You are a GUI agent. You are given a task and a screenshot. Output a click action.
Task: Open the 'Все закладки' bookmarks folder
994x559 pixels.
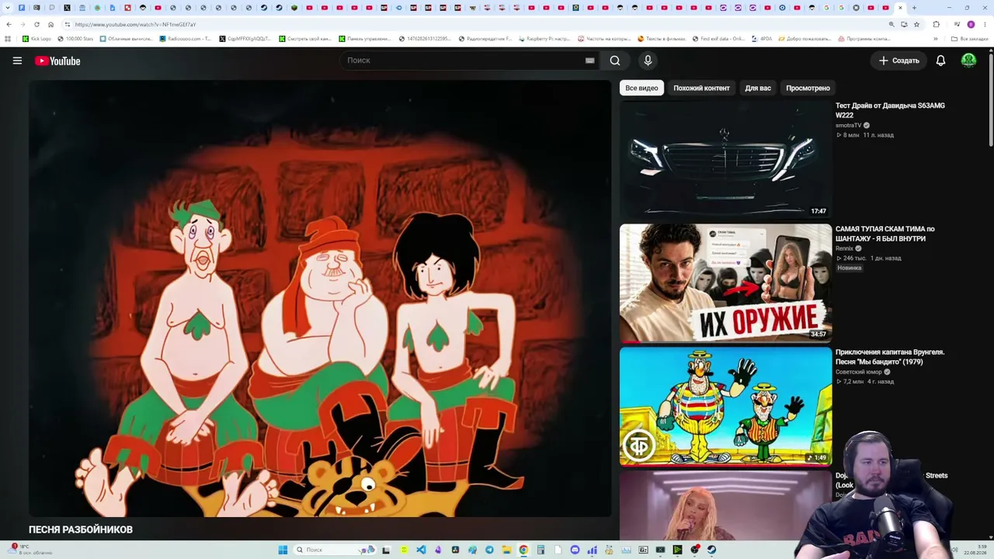(970, 38)
